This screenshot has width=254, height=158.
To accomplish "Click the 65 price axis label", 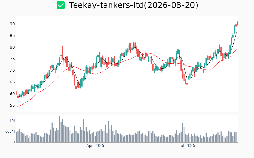I will 12,82.
